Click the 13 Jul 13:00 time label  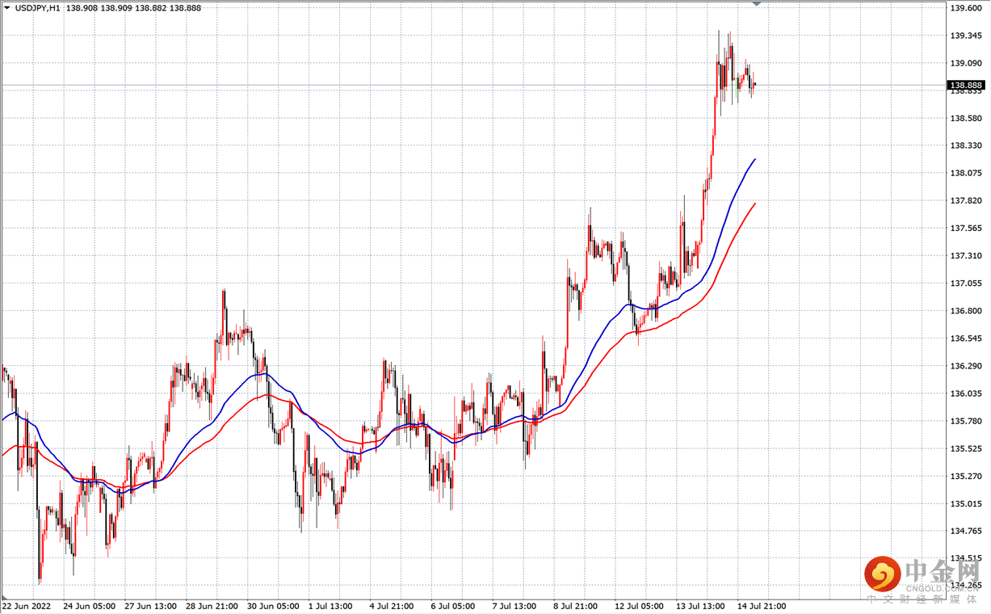point(703,606)
